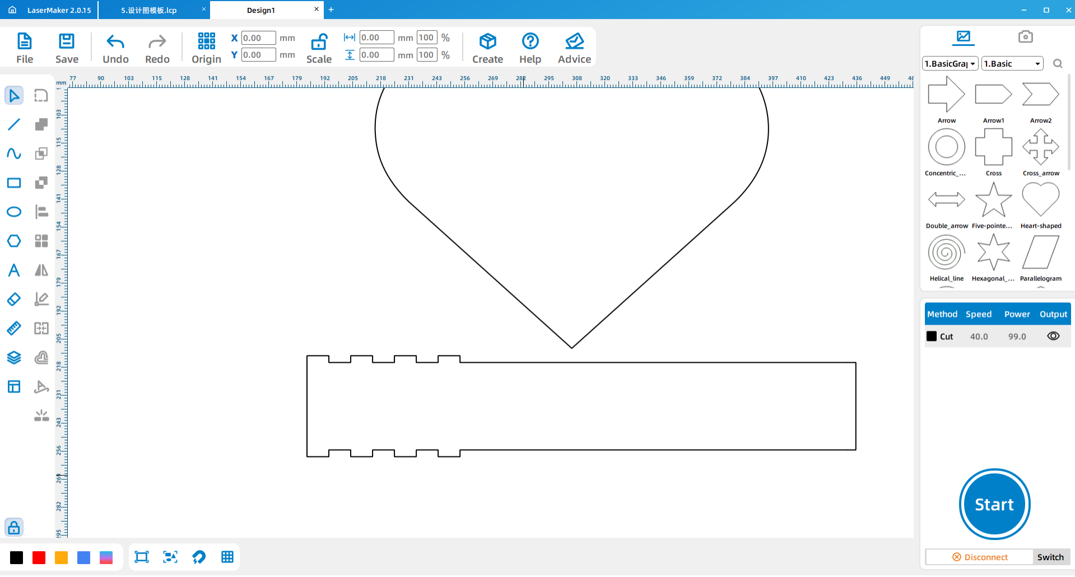Click the Redo button
1075x577 pixels.
pyautogui.click(x=157, y=48)
